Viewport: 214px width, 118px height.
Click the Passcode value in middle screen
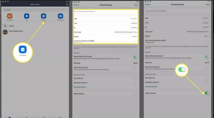(136, 63)
